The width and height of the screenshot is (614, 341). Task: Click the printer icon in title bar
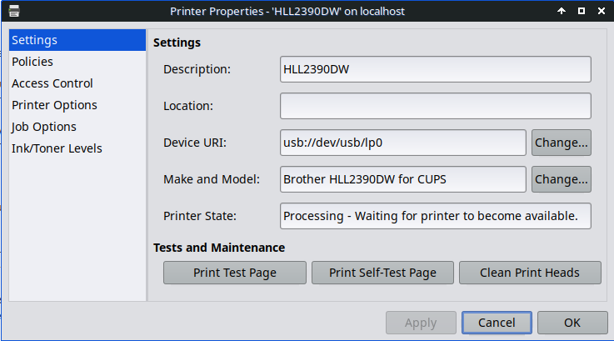click(14, 11)
